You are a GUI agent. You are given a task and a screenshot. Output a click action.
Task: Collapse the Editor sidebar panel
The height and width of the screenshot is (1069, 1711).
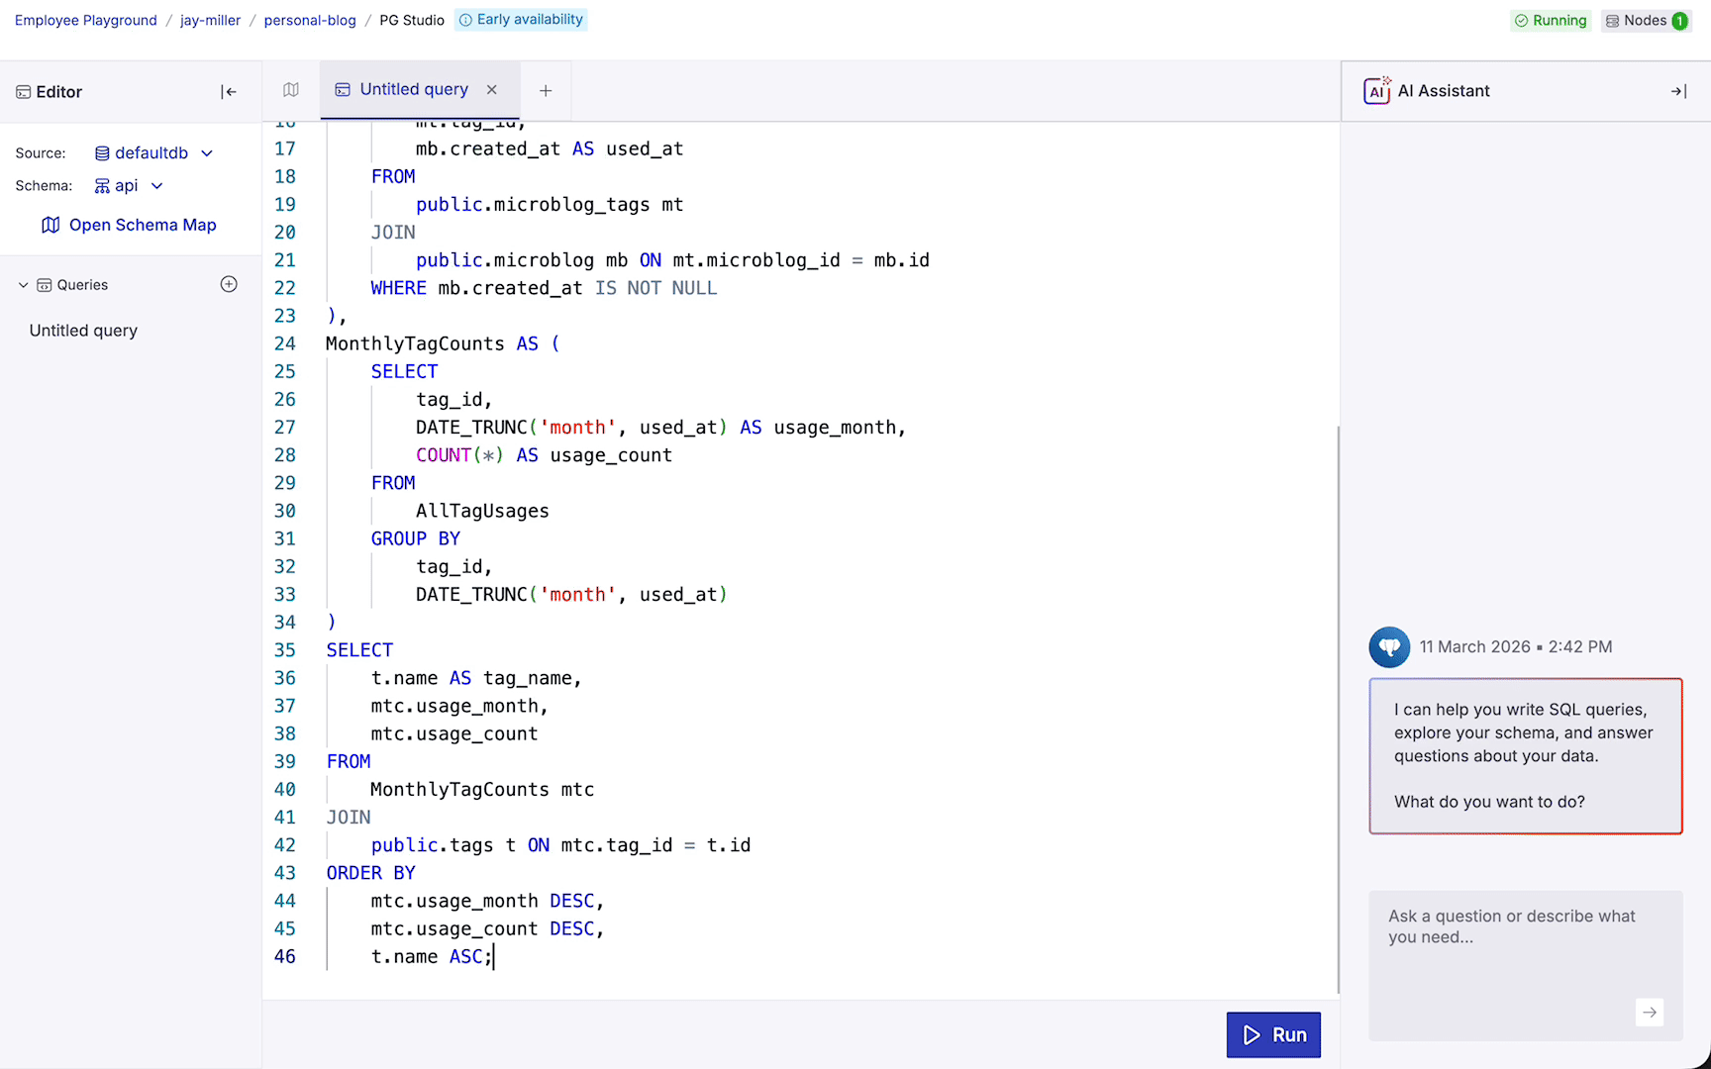[x=229, y=91]
